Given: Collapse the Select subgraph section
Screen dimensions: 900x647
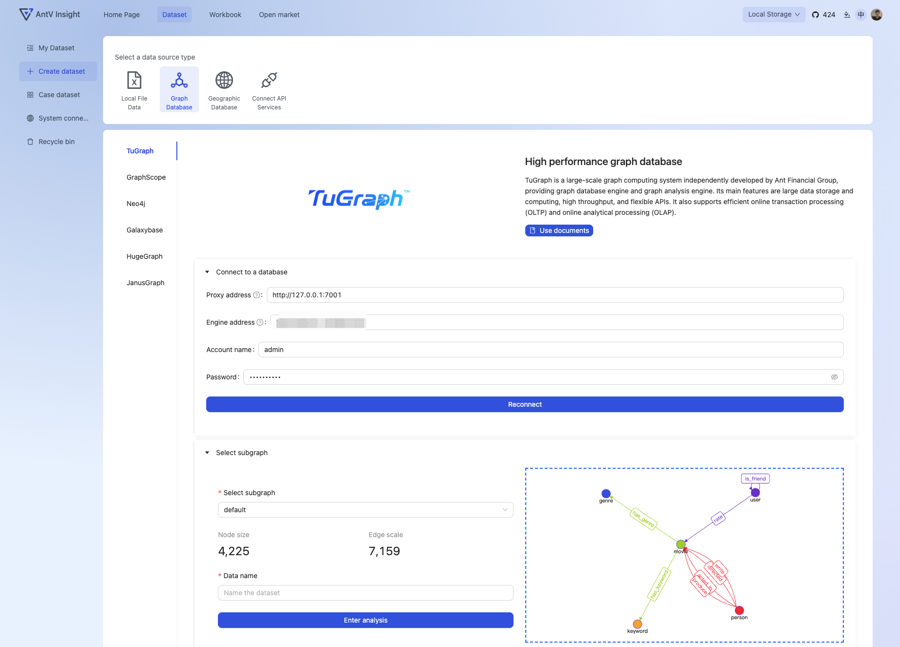Looking at the screenshot, I should pos(207,453).
